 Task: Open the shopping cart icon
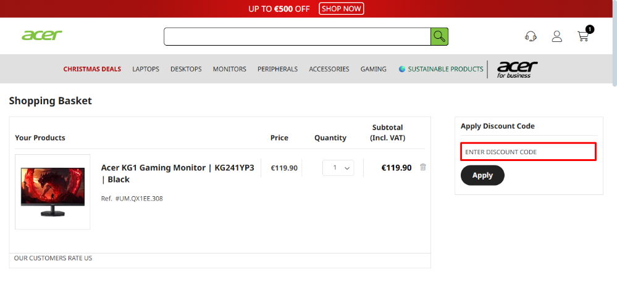point(583,36)
